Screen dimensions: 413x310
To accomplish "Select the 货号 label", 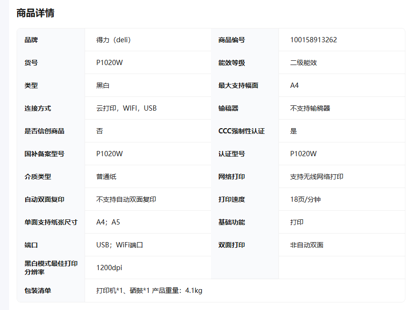I will click(31, 63).
